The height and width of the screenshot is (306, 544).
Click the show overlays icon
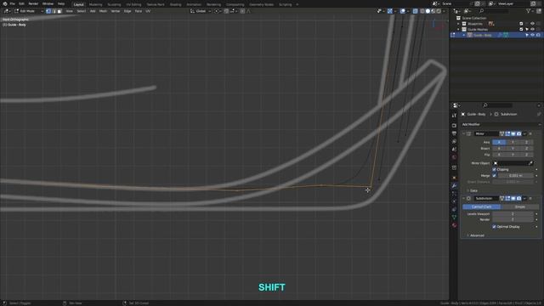[402, 11]
